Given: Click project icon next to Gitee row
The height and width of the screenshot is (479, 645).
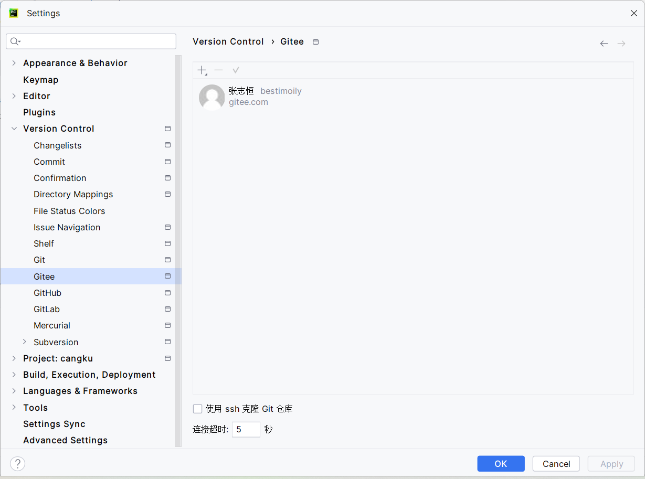Looking at the screenshot, I should [x=168, y=276].
